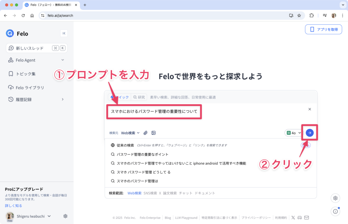Click 詳しく知る upgrade link
This screenshot has width=348, height=224.
coord(14,206)
